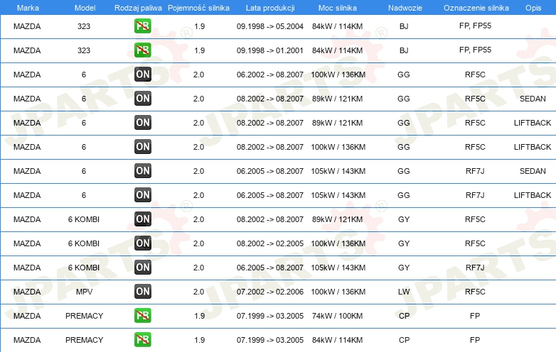Select the LW body code cell
The width and height of the screenshot is (556, 352).
[404, 292]
